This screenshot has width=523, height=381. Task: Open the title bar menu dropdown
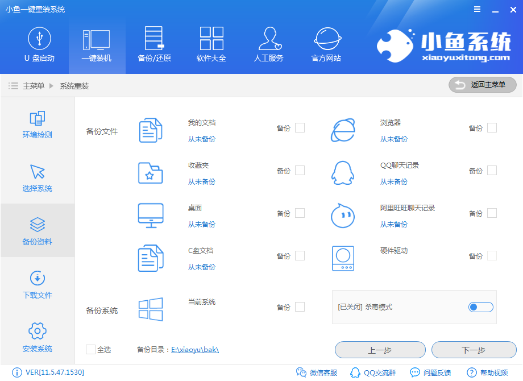coord(478,10)
